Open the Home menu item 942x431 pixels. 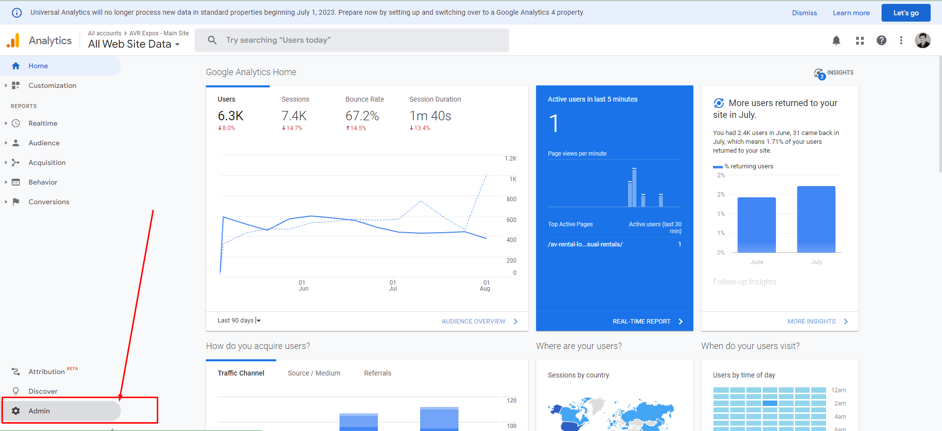[x=60, y=66]
